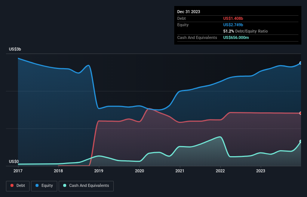Image resolution: width=307 pixels, height=197 pixels.
Task: Toggle the Debt series legend button
Action: click(18, 186)
